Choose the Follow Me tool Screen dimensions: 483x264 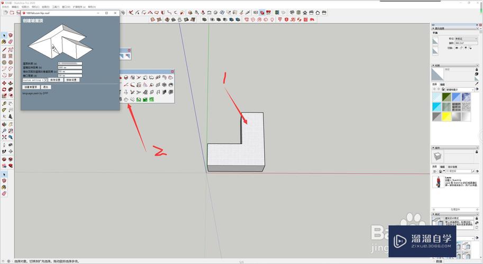11,89
